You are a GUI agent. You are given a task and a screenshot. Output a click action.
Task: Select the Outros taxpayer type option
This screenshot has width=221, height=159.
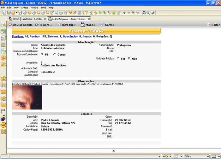(55, 55)
